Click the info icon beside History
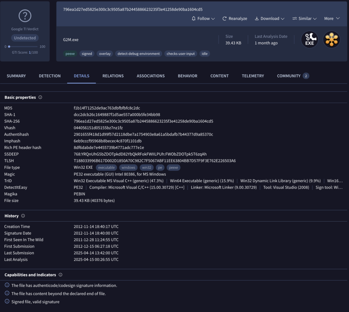 click(23, 216)
